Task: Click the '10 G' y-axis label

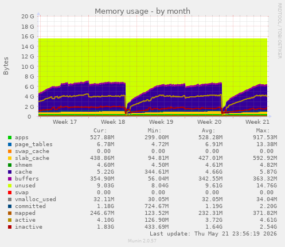Action: coord(28,66)
